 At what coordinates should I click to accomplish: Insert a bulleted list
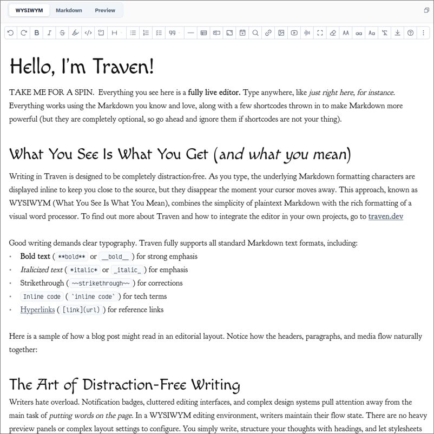click(133, 33)
